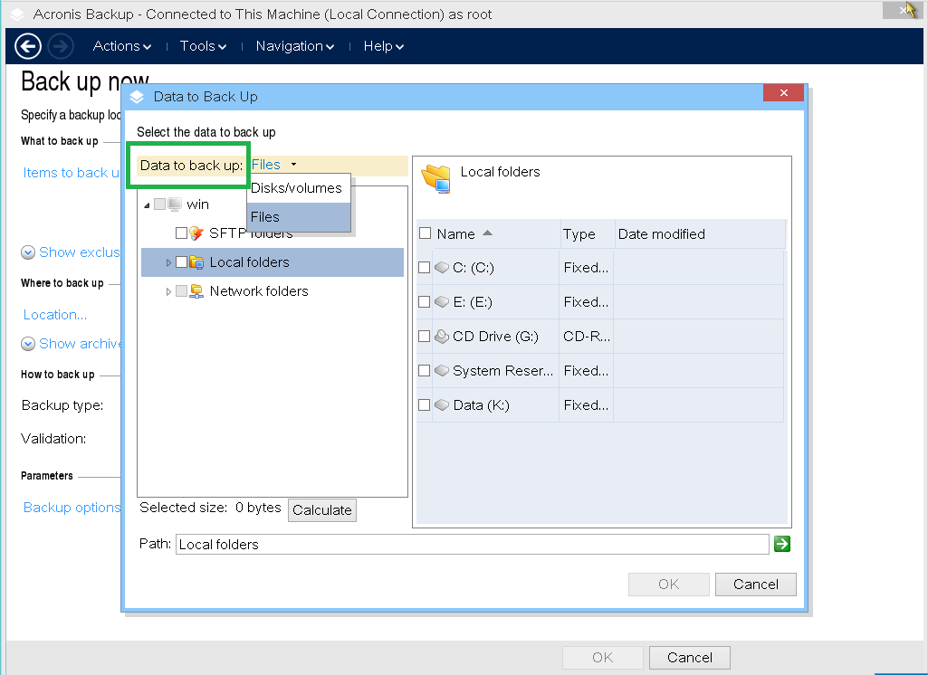Tick the win machine checkbox
Viewport: 928px width, 675px height.
(159, 204)
